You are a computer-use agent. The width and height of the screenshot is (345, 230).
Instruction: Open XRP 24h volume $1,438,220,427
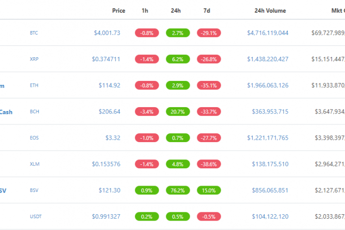[268, 59]
